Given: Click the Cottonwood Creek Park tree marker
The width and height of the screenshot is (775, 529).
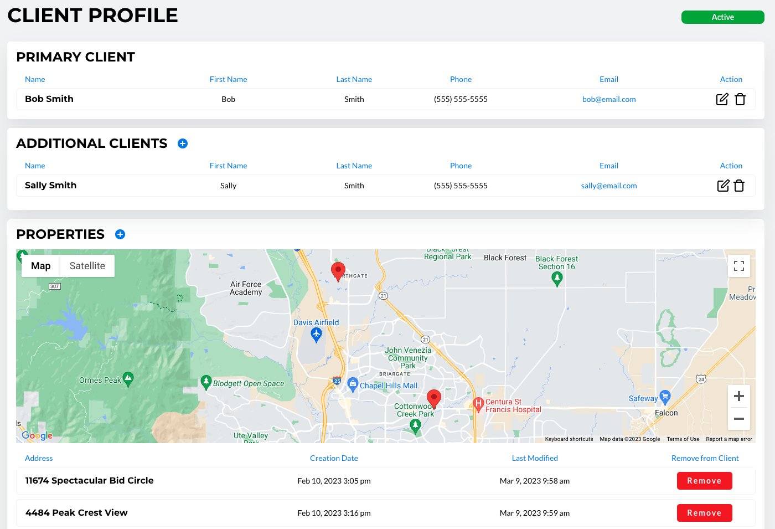Looking at the screenshot, I should pyautogui.click(x=415, y=425).
